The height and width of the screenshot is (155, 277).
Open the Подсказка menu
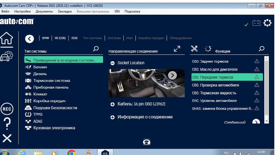(132, 11)
